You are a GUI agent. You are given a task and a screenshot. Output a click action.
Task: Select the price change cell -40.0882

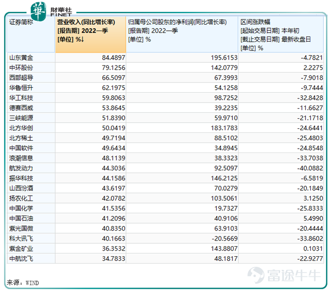[281, 168]
